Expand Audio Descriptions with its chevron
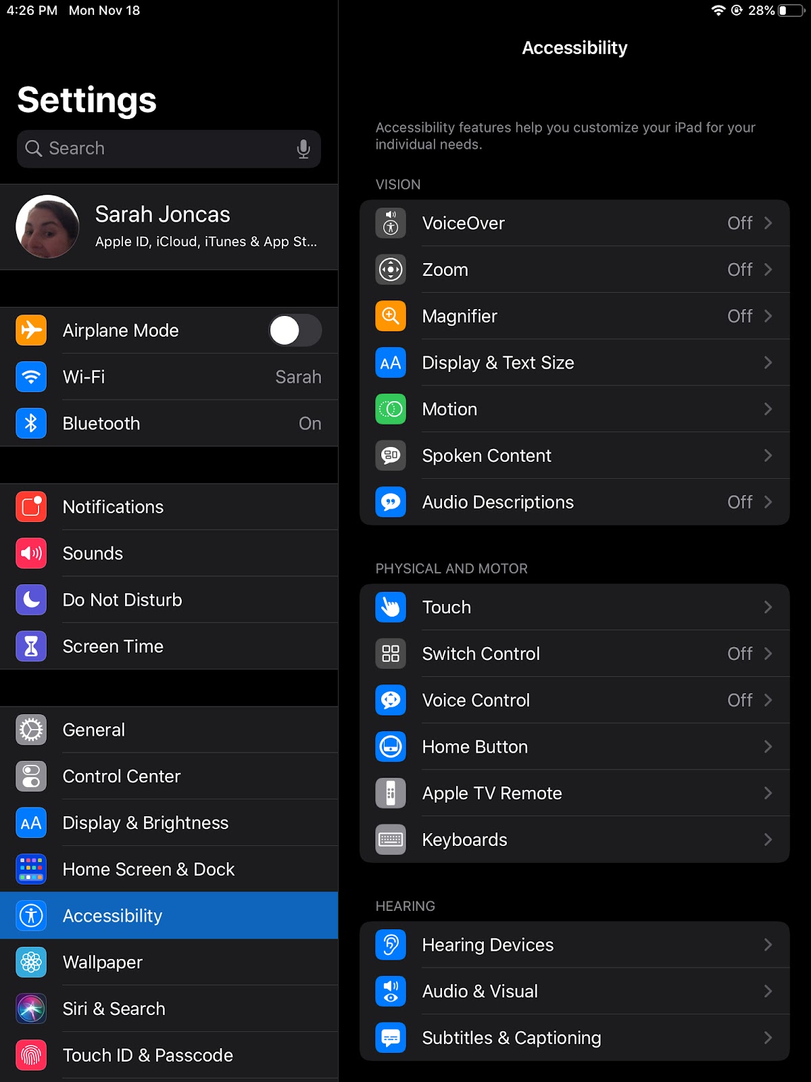The width and height of the screenshot is (811, 1082). [x=768, y=502]
